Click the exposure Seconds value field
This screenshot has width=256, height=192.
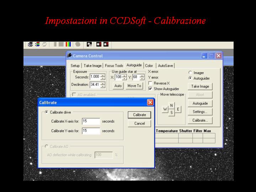click(x=95, y=77)
